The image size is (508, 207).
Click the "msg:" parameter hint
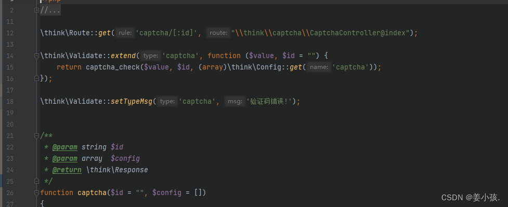tap(235, 102)
